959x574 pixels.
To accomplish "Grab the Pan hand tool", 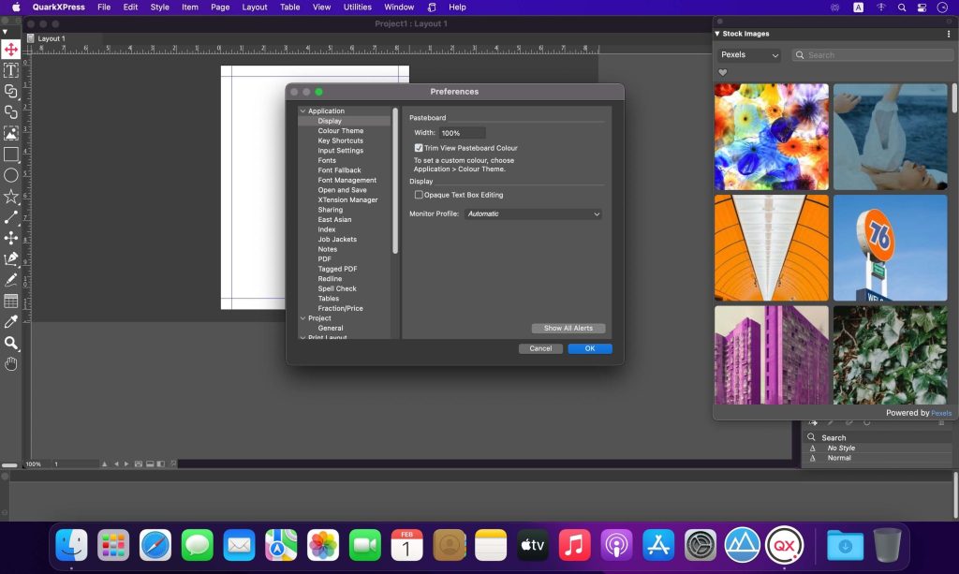I will click(x=11, y=363).
